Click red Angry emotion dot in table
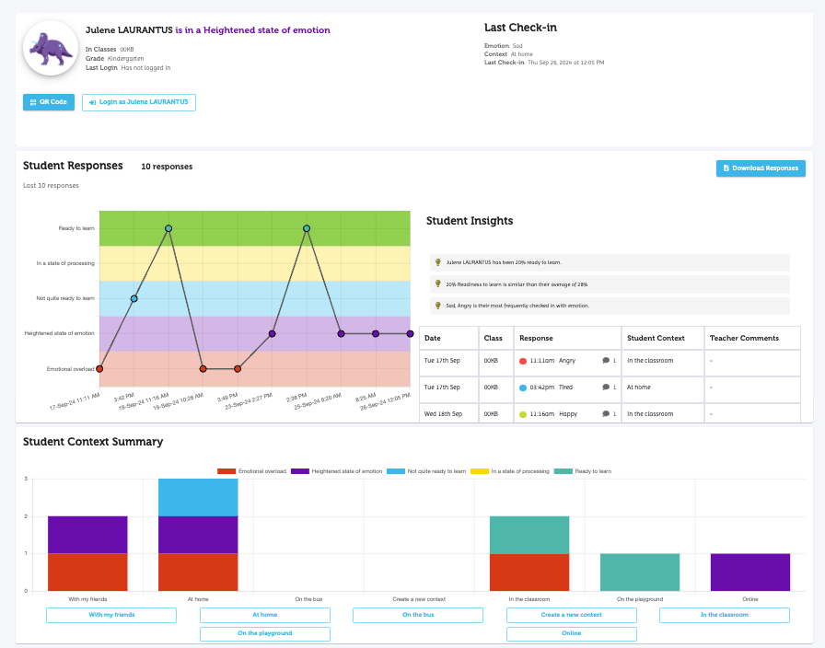The width and height of the screenshot is (825, 648). (x=523, y=361)
